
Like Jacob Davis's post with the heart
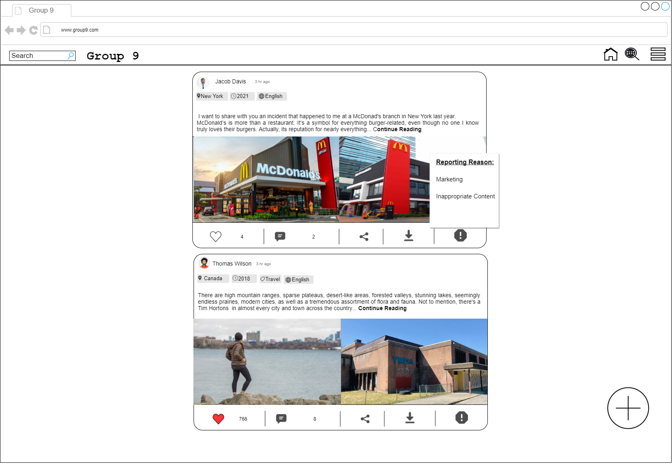[216, 236]
